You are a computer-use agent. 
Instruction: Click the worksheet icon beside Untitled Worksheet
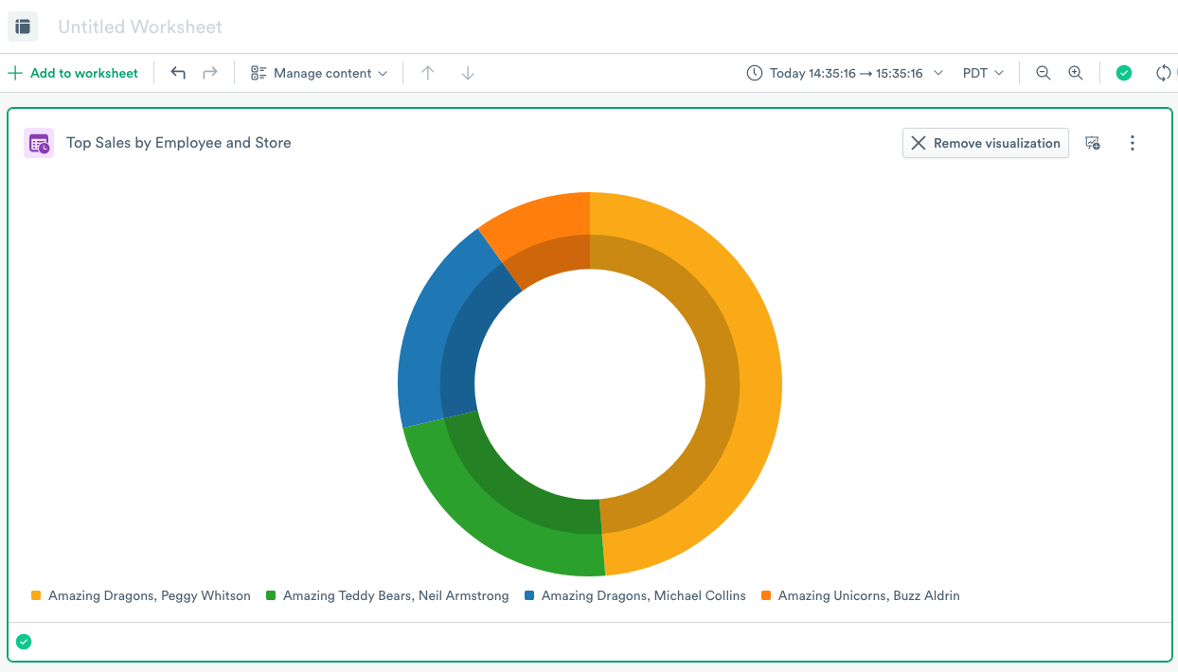23,27
